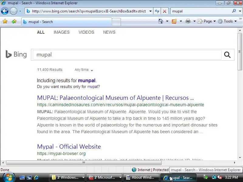Click the IE search magnifier icon

pyautogui.click(x=234, y=11)
